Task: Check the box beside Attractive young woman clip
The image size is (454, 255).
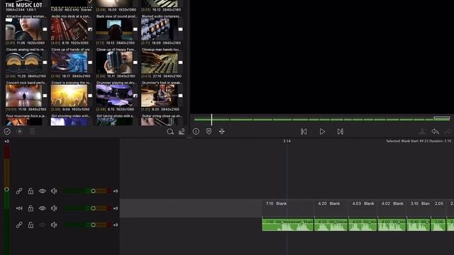Action: click(x=45, y=29)
